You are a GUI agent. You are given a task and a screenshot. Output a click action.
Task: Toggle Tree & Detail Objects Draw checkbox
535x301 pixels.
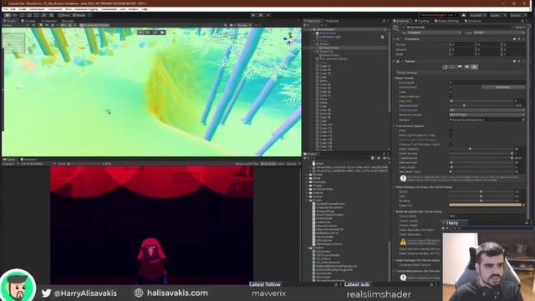click(451, 130)
